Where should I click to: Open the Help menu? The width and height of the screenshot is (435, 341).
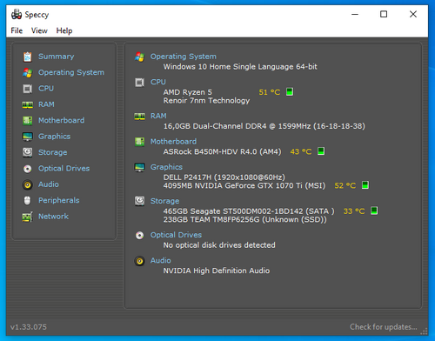[x=64, y=30]
